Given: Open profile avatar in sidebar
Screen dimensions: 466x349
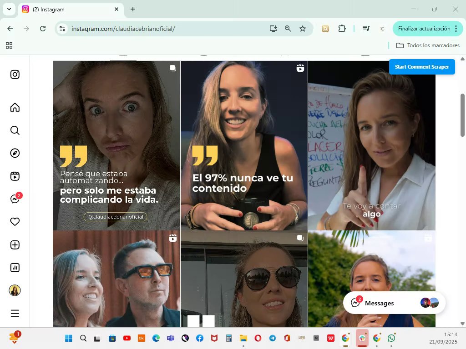Looking at the screenshot, I should [x=15, y=290].
